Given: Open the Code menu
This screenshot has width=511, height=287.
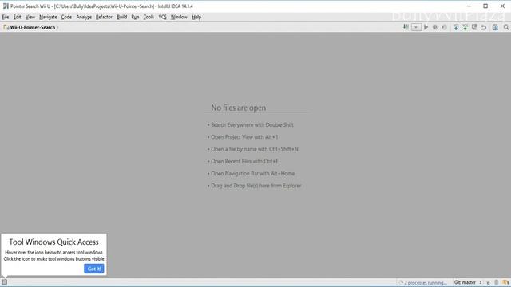Looking at the screenshot, I should pyautogui.click(x=66, y=17).
